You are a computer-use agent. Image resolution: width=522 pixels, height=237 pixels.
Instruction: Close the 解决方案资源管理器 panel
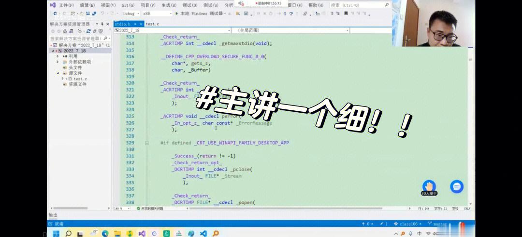[107, 24]
